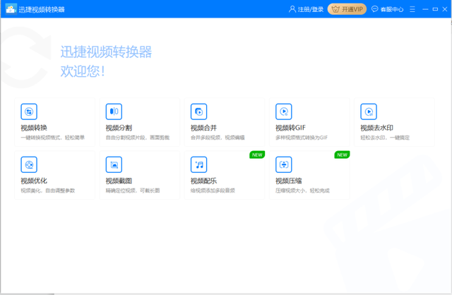The width and height of the screenshot is (452, 295).
Task: Click the 视频转换 title text
Action: 34,128
